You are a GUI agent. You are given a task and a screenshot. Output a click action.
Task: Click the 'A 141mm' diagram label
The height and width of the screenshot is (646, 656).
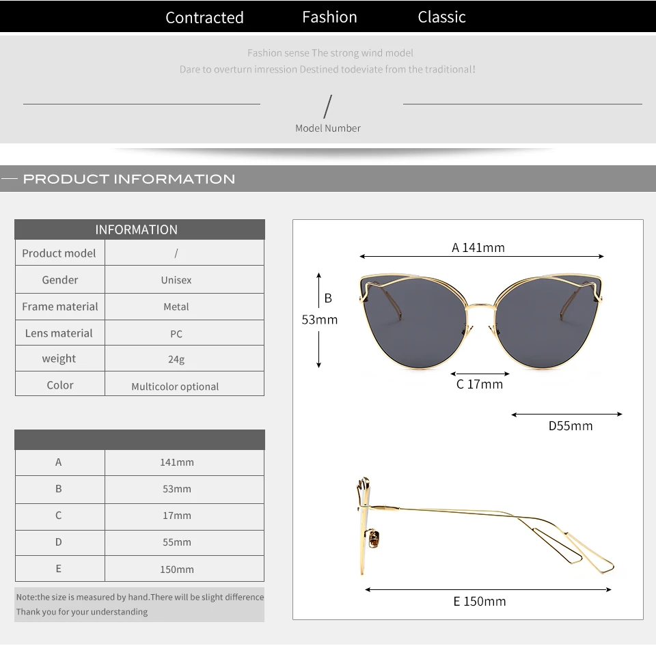[x=478, y=247]
